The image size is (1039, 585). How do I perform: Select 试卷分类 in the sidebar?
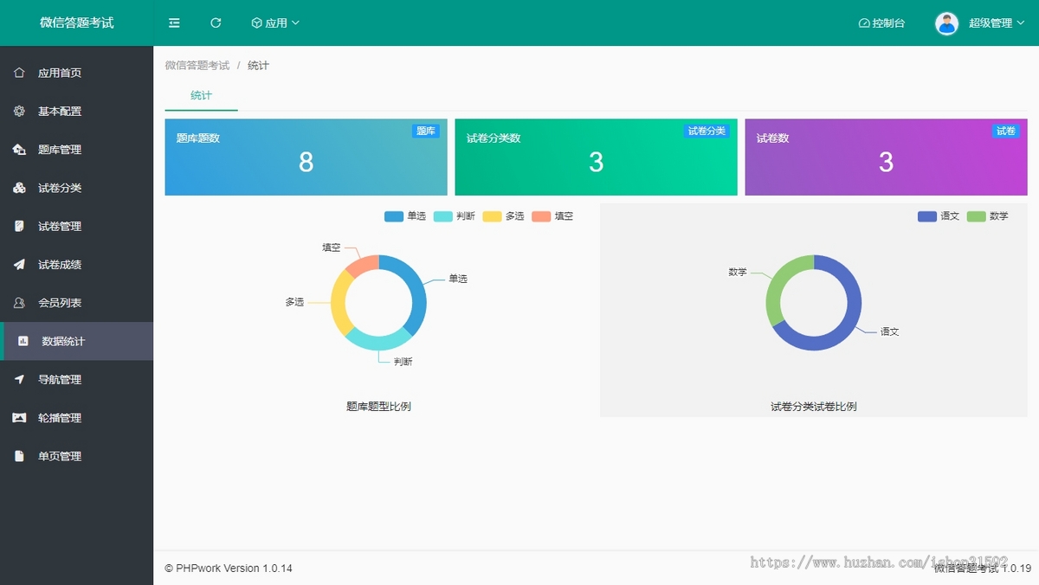click(76, 188)
